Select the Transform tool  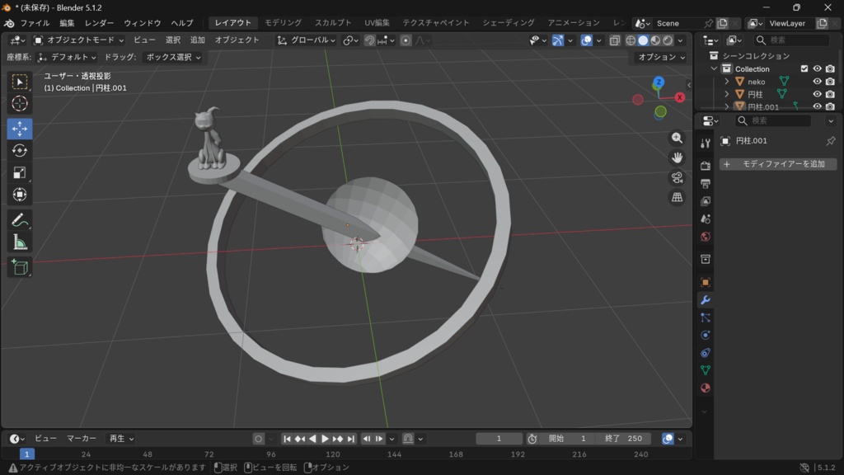tap(20, 195)
